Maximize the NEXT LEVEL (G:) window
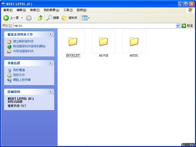Screen dimensions: 196x147 pyautogui.click(x=186, y=4)
